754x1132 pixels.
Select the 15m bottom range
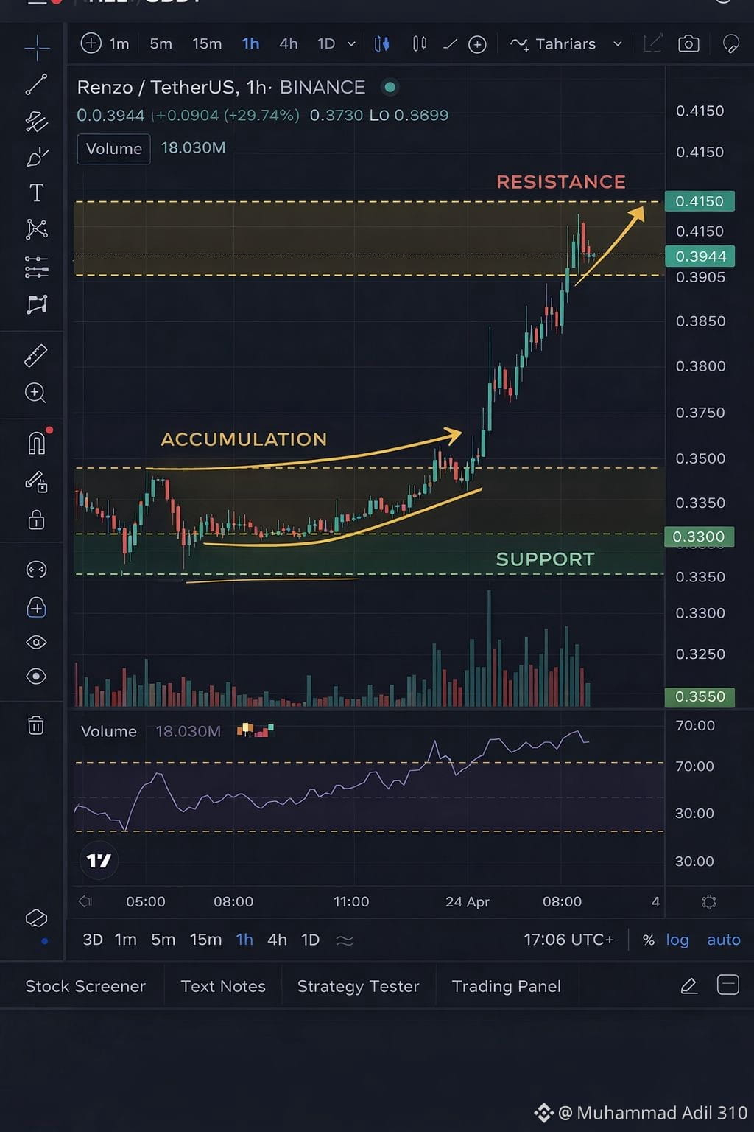[205, 940]
